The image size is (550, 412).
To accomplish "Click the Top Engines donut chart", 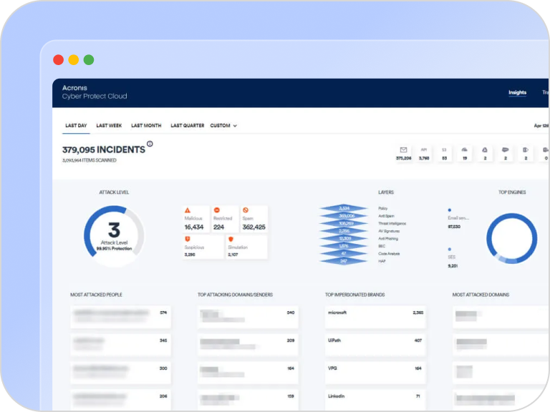I will [x=511, y=238].
